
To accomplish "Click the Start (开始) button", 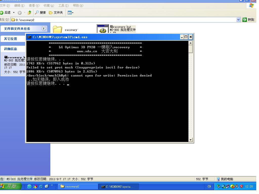I will [9, 186].
